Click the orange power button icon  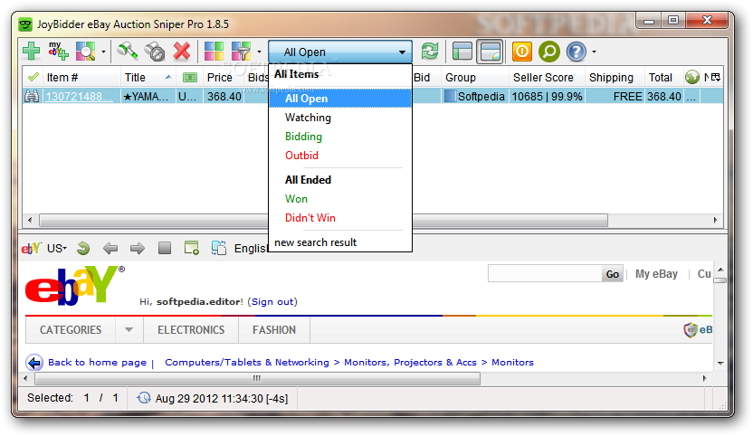point(522,52)
